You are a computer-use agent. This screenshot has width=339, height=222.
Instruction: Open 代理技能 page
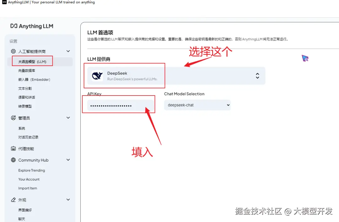[26, 149]
